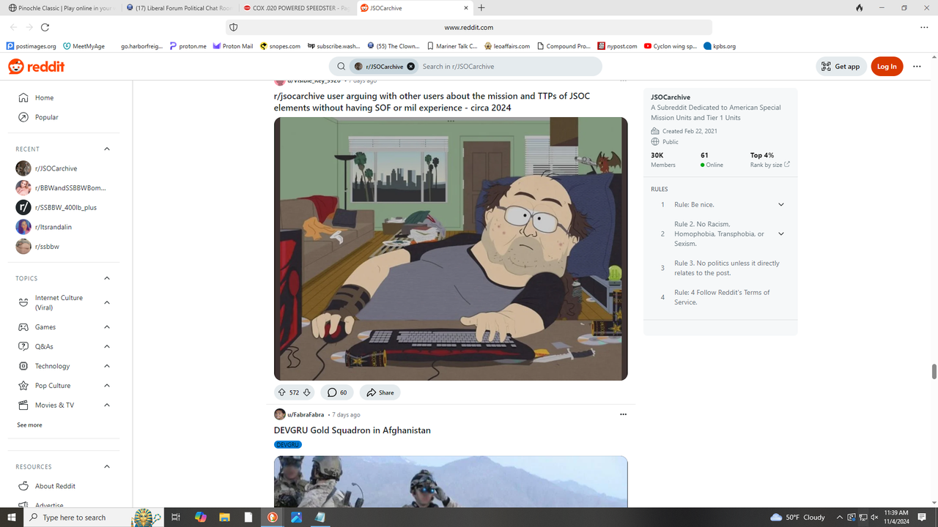This screenshot has height=527, width=938.
Task: Open the browser three-dot menu
Action: coord(924,27)
